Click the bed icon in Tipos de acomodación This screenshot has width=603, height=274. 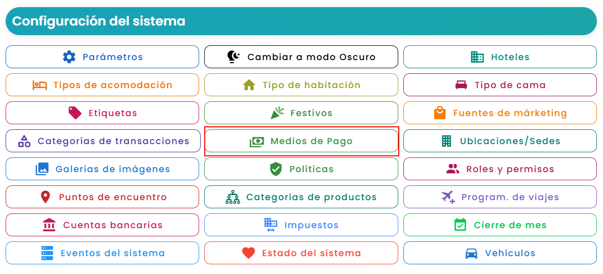(x=40, y=85)
